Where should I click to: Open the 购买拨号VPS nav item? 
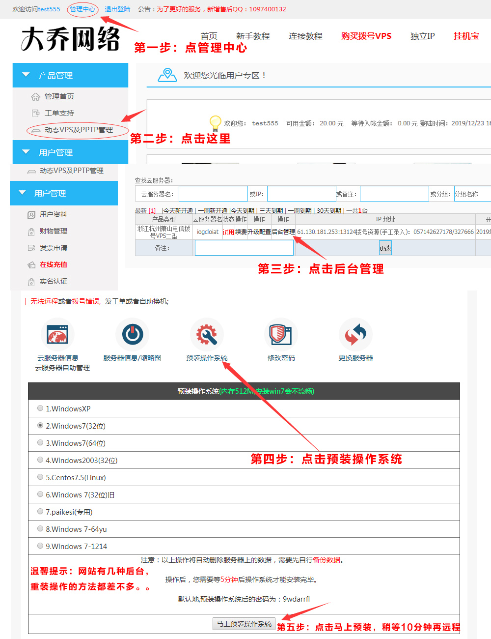click(x=366, y=36)
